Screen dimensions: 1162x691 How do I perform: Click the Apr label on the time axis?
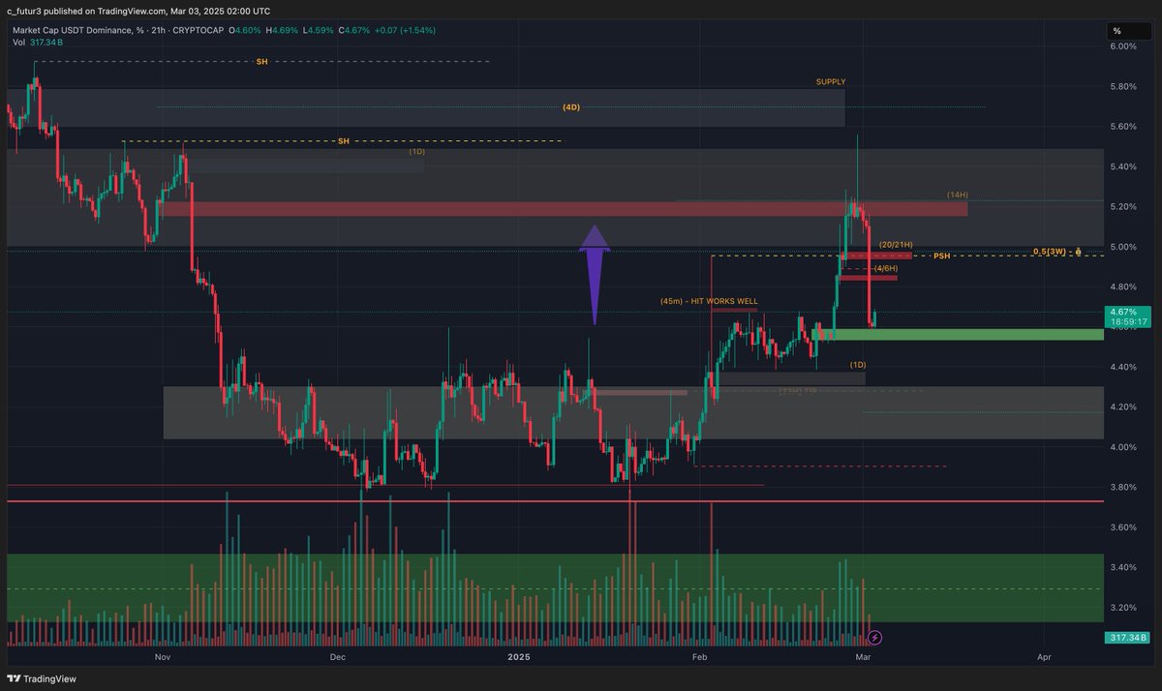click(1044, 657)
